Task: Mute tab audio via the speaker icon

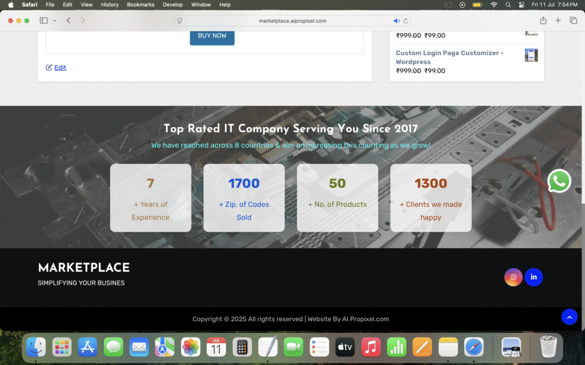Action: pos(396,20)
